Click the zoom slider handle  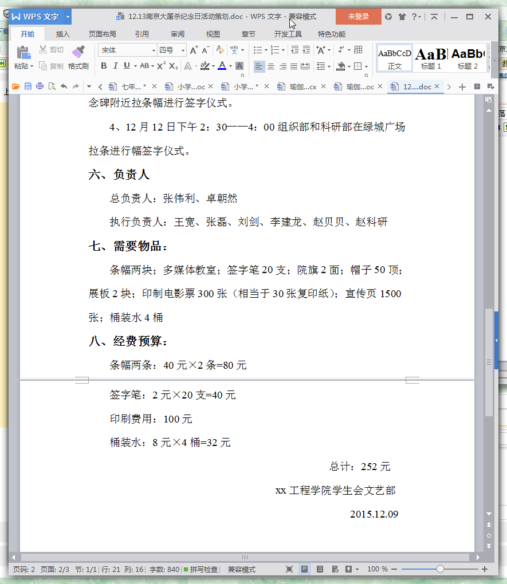(440, 569)
